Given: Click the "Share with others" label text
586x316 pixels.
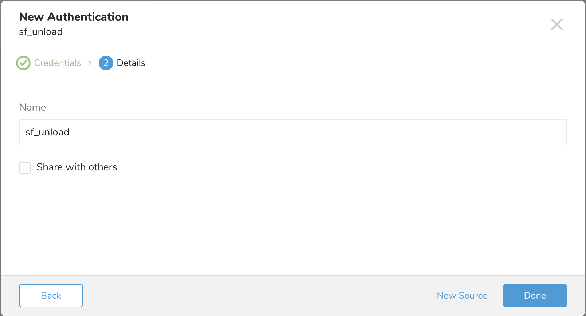Looking at the screenshot, I should point(77,167).
